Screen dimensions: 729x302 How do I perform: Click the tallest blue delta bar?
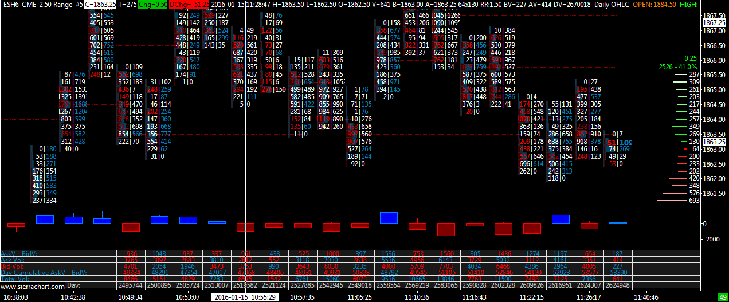pyautogui.click(x=389, y=218)
